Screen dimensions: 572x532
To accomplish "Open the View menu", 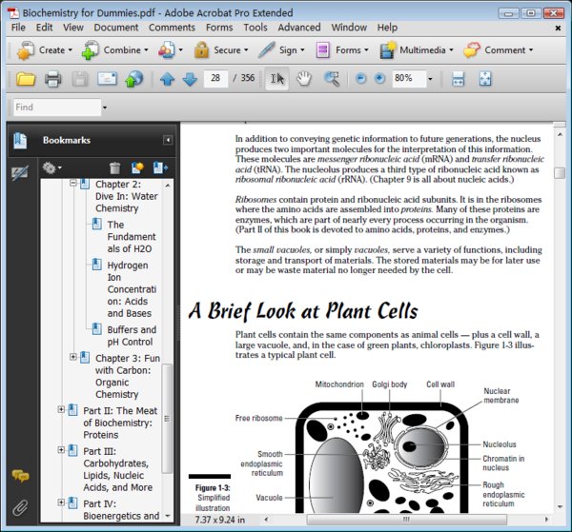I will [73, 28].
